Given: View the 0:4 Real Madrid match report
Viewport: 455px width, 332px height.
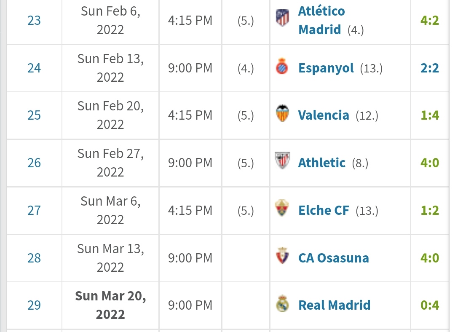Looking at the screenshot, I should click(x=429, y=305).
